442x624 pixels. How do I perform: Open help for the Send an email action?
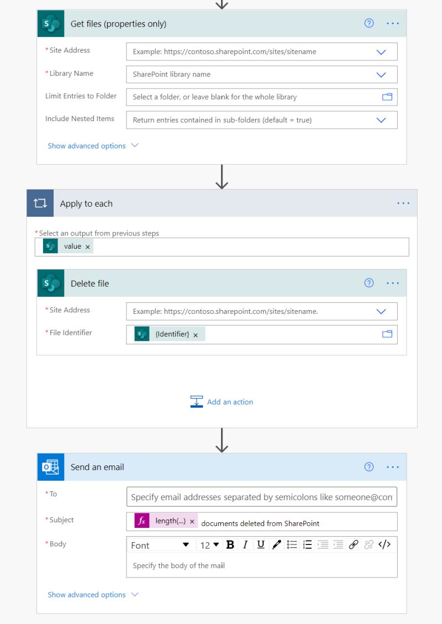[369, 466]
